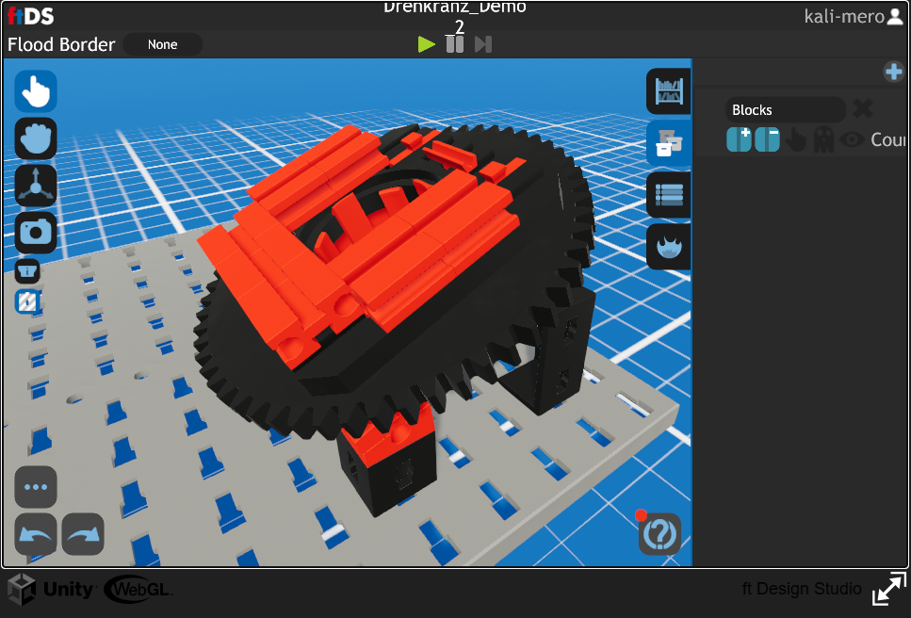
Task: Expand the three-dots more options menu
Action: click(36, 487)
